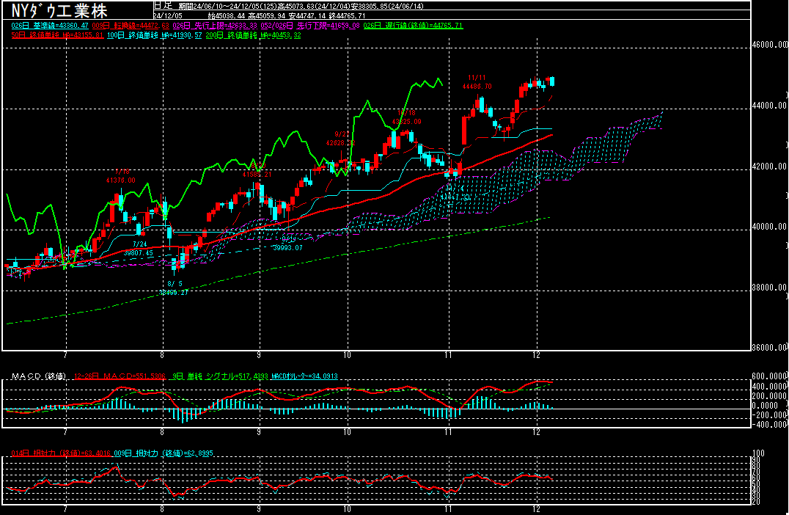Click the NYダウ工業株 chart title
Image resolution: width=789 pixels, height=515 pixels.
tap(59, 10)
